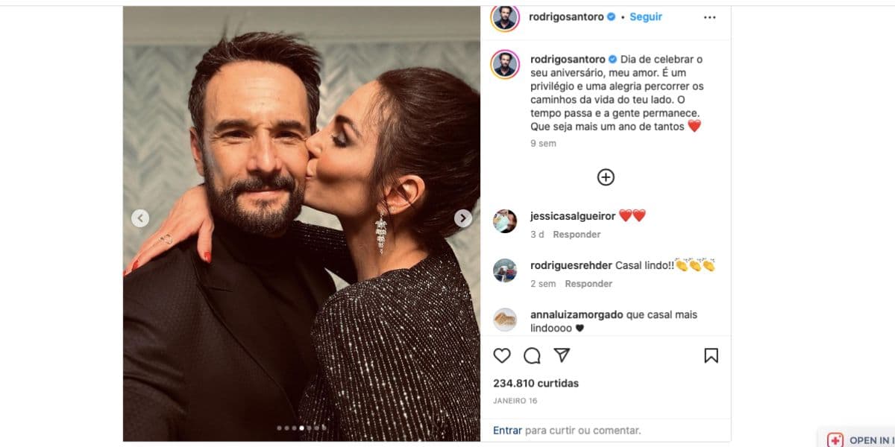Image resolution: width=895 pixels, height=447 pixels.
Task: Go to previous photo with left arrow
Action: (x=140, y=218)
